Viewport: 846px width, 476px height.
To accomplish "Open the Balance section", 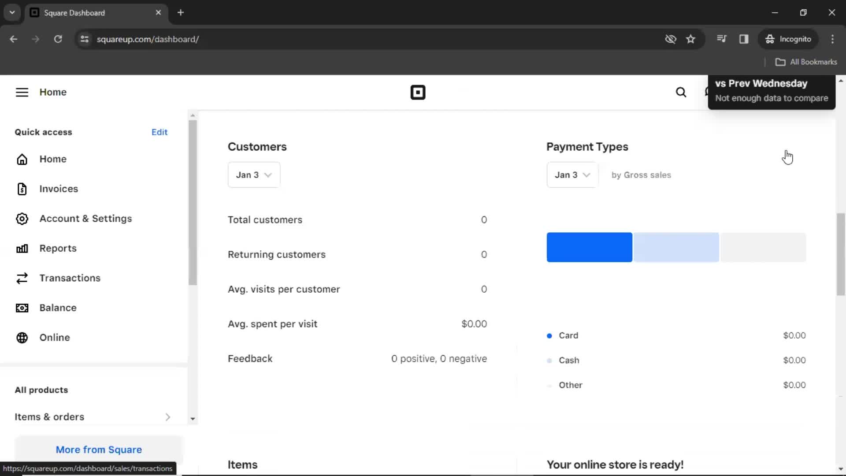I will tap(58, 308).
